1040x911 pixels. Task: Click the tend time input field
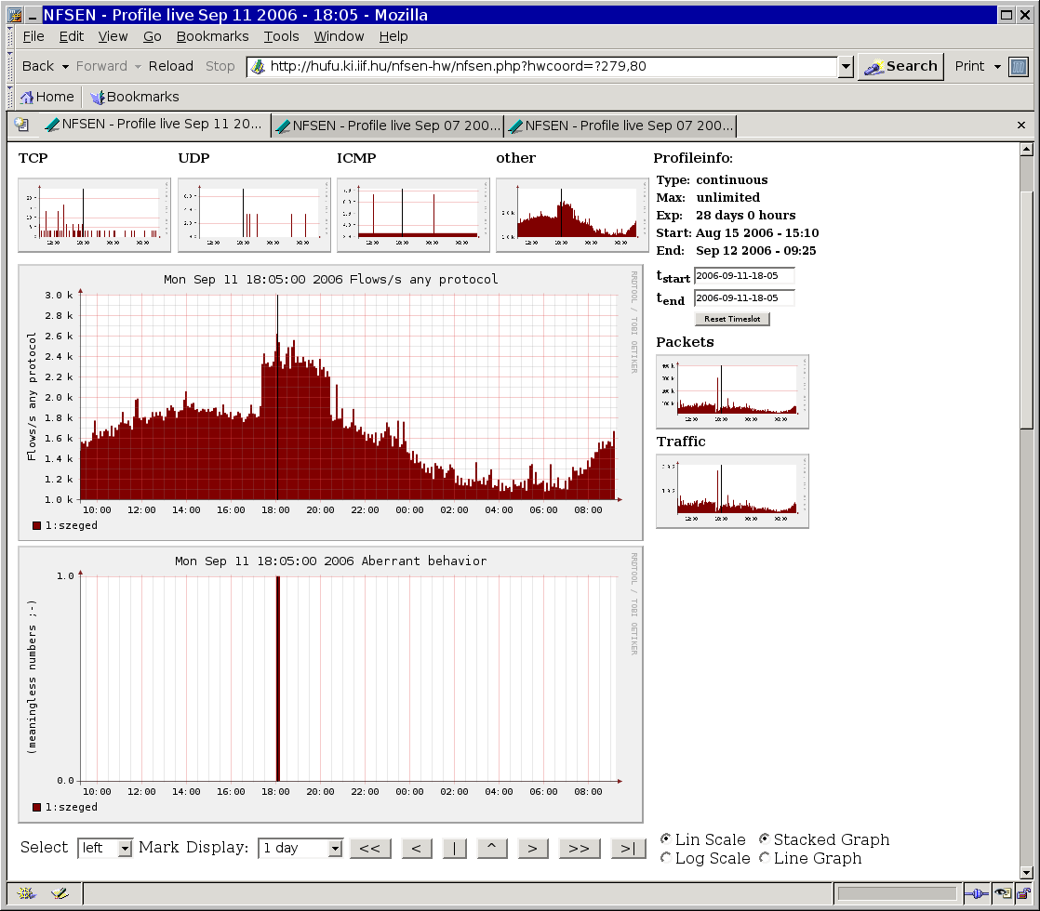(744, 297)
